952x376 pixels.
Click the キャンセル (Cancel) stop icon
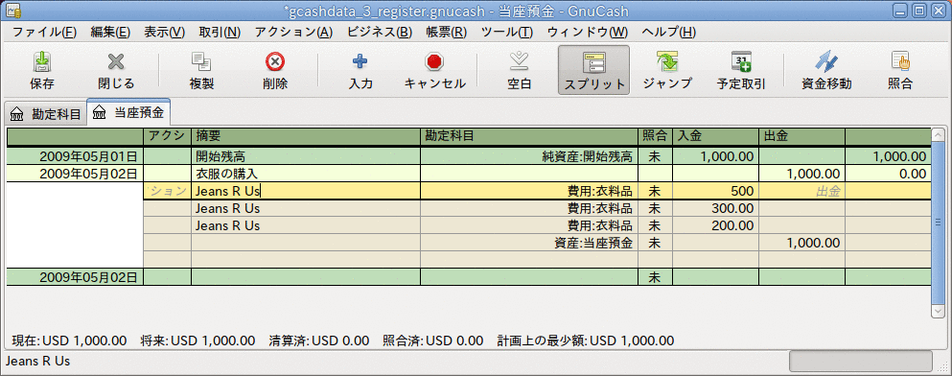[x=434, y=62]
